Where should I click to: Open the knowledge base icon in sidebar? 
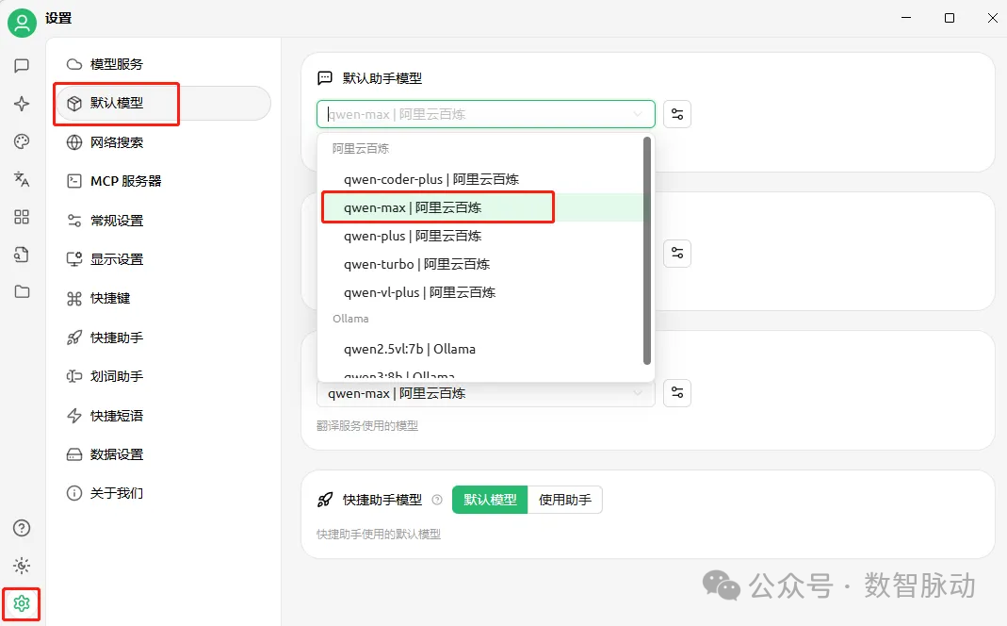click(x=21, y=255)
